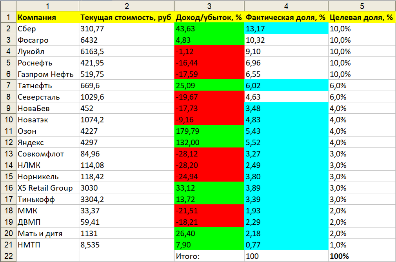
Task: Click the cyan cell 13,17
Action: (286, 29)
